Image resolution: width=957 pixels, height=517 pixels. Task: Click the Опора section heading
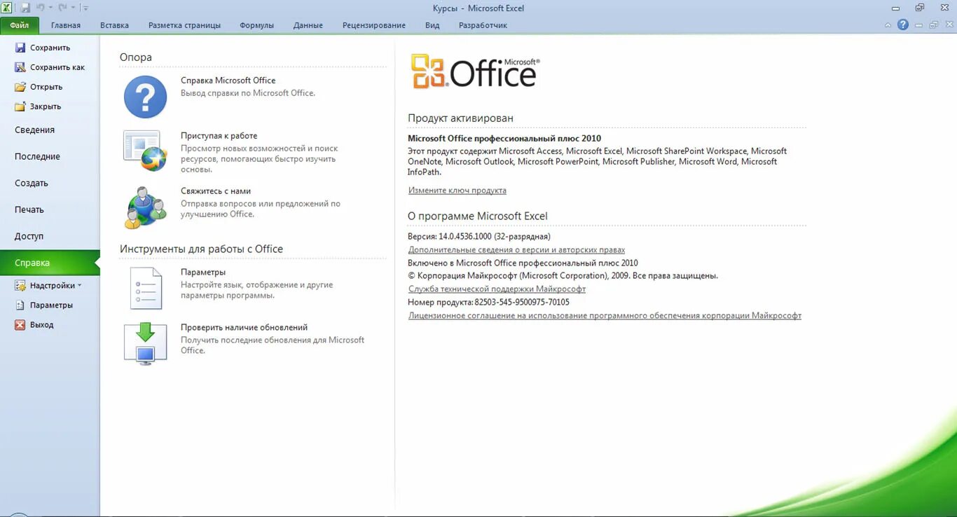pos(136,57)
